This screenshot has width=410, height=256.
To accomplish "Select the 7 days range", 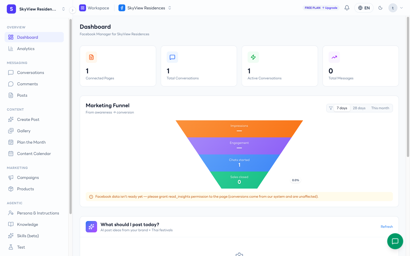I will (342, 108).
